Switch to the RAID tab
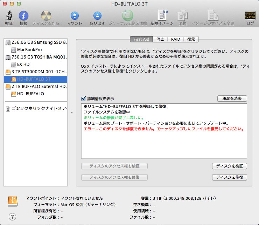Image resolution: width=259 pixels, height=225 pixels. 175,39
